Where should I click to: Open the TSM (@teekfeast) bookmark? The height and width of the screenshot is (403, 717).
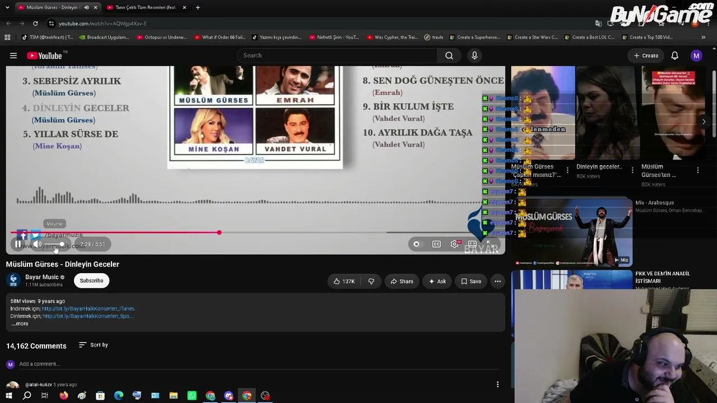coord(48,38)
